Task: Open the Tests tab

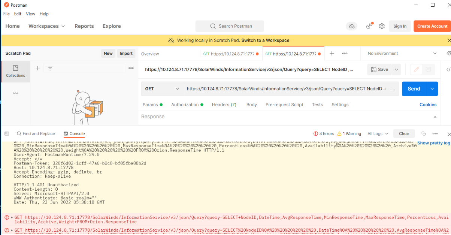Action: pos(317,105)
